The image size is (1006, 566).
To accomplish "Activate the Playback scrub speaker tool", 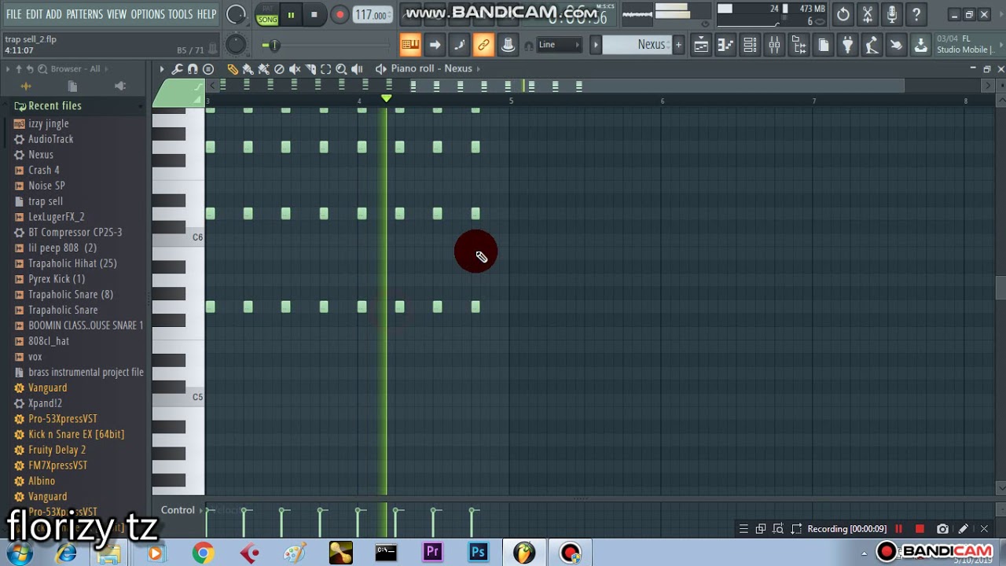I will 357,69.
